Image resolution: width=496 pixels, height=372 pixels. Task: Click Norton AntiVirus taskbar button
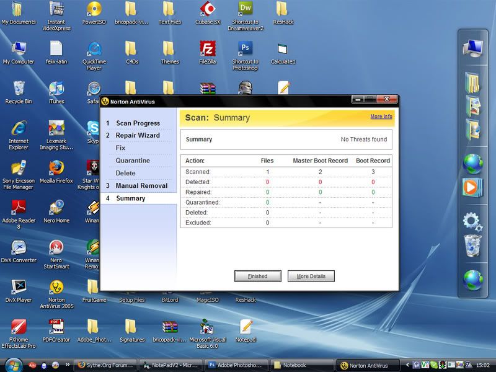[368, 365]
